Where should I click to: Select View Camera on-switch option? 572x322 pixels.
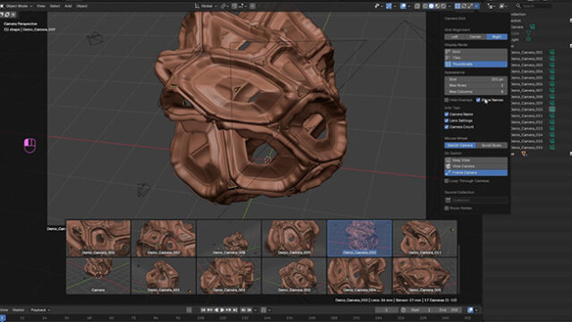475,166
